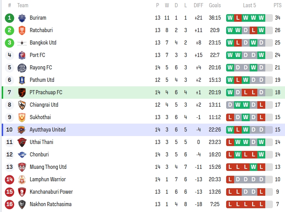Click the Chiangrai Utd crest
This screenshot has height=212, width=285.
[22, 105]
